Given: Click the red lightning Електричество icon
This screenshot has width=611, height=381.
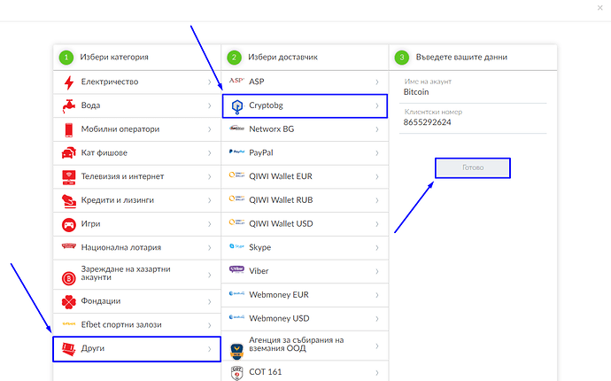Looking at the screenshot, I should pos(69,82).
